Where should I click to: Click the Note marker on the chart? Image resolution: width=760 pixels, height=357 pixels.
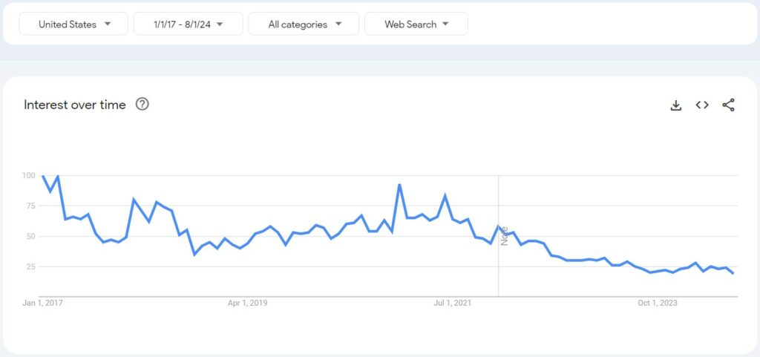pyautogui.click(x=505, y=236)
